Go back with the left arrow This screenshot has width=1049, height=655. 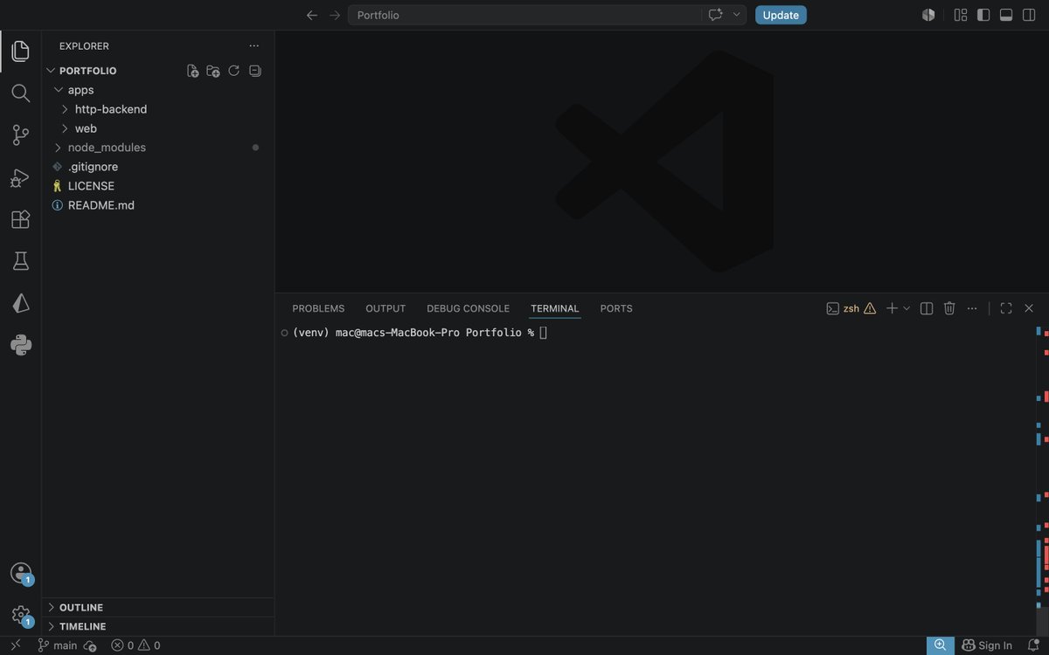pyautogui.click(x=312, y=15)
